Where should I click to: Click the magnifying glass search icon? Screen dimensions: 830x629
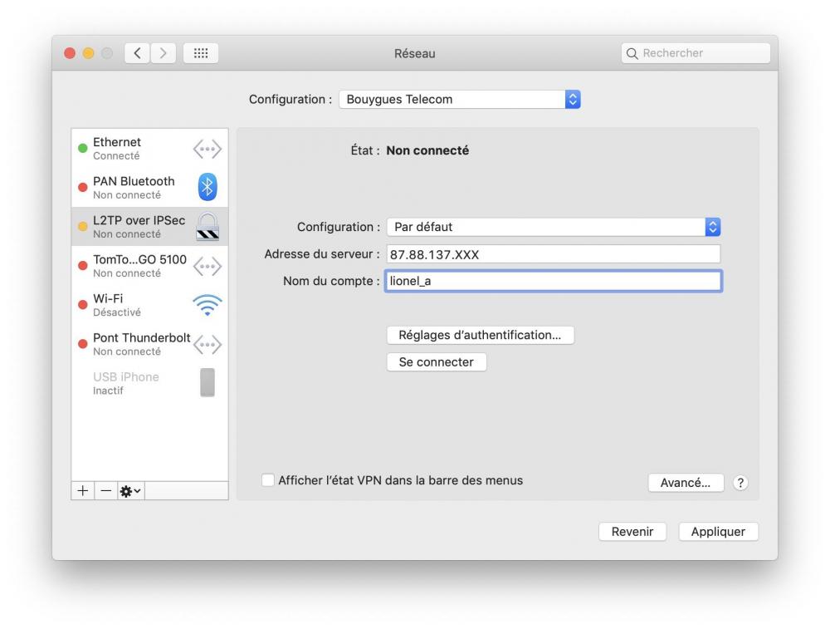coord(632,53)
